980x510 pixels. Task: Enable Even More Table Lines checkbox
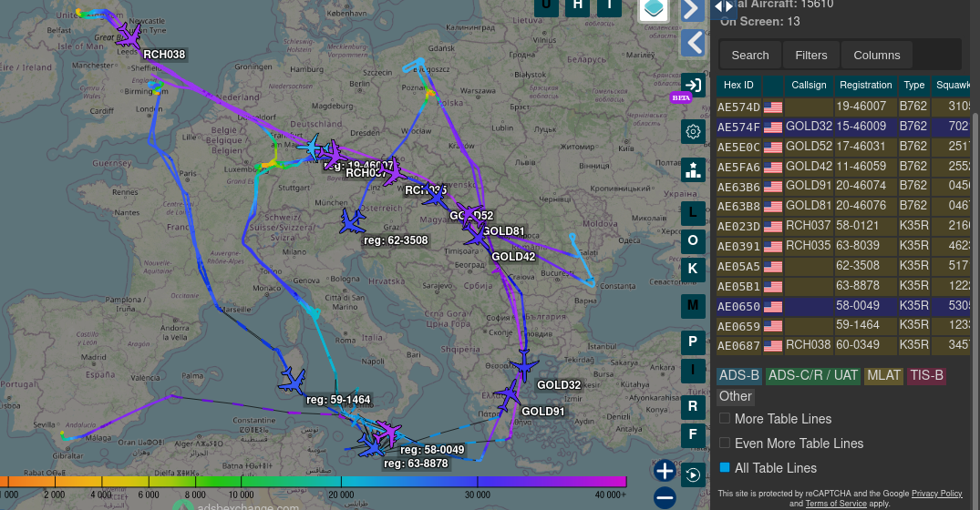[x=725, y=443]
